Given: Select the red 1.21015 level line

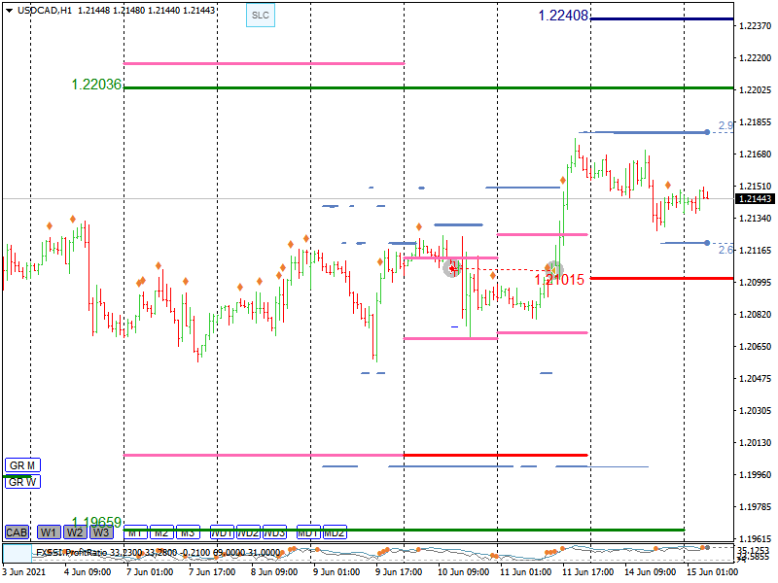Looking at the screenshot, I should click(661, 278).
